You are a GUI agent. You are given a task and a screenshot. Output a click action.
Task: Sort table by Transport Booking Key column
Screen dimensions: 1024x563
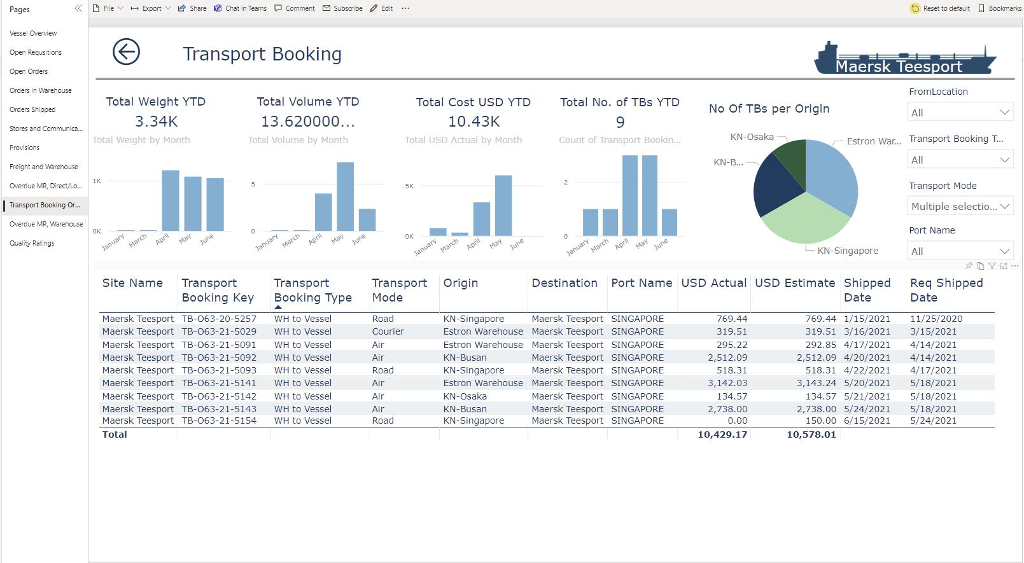click(218, 290)
